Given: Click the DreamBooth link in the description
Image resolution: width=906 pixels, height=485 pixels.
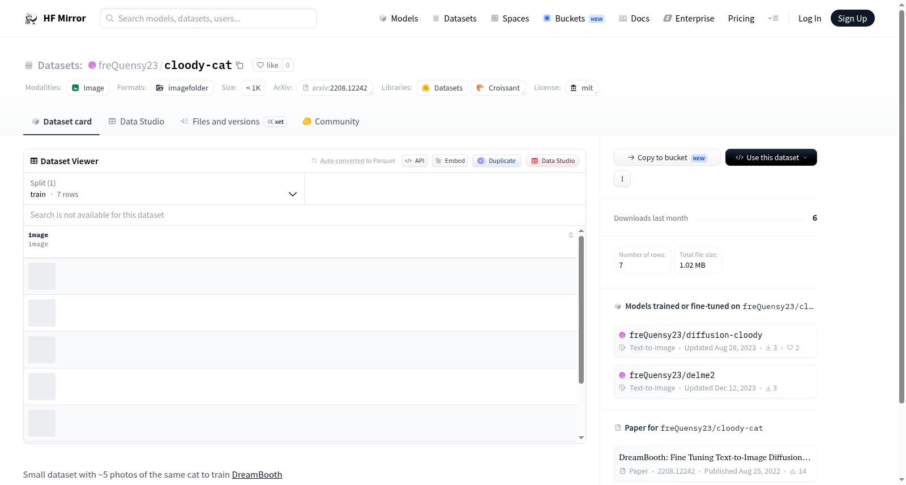Looking at the screenshot, I should (257, 475).
